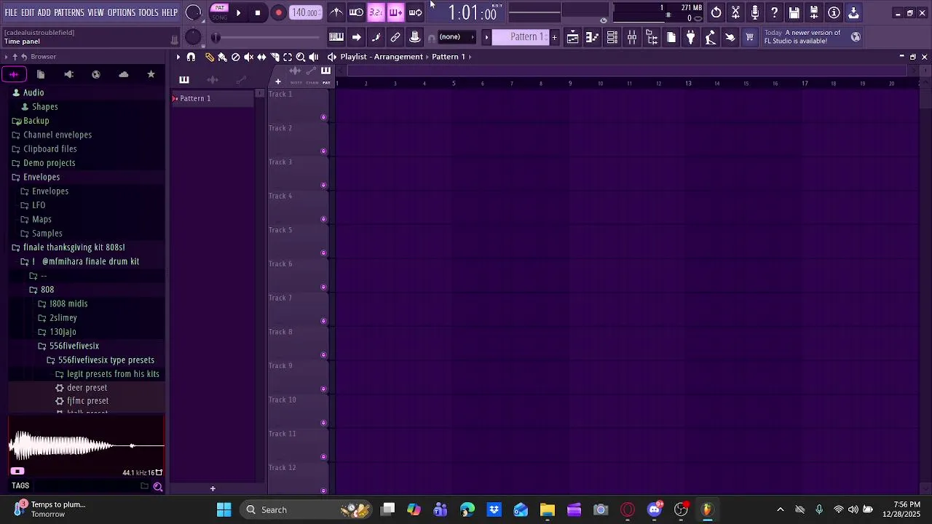Screen dimensions: 932x524
Task: Click the help question mark icon
Action: pyautogui.click(x=775, y=12)
